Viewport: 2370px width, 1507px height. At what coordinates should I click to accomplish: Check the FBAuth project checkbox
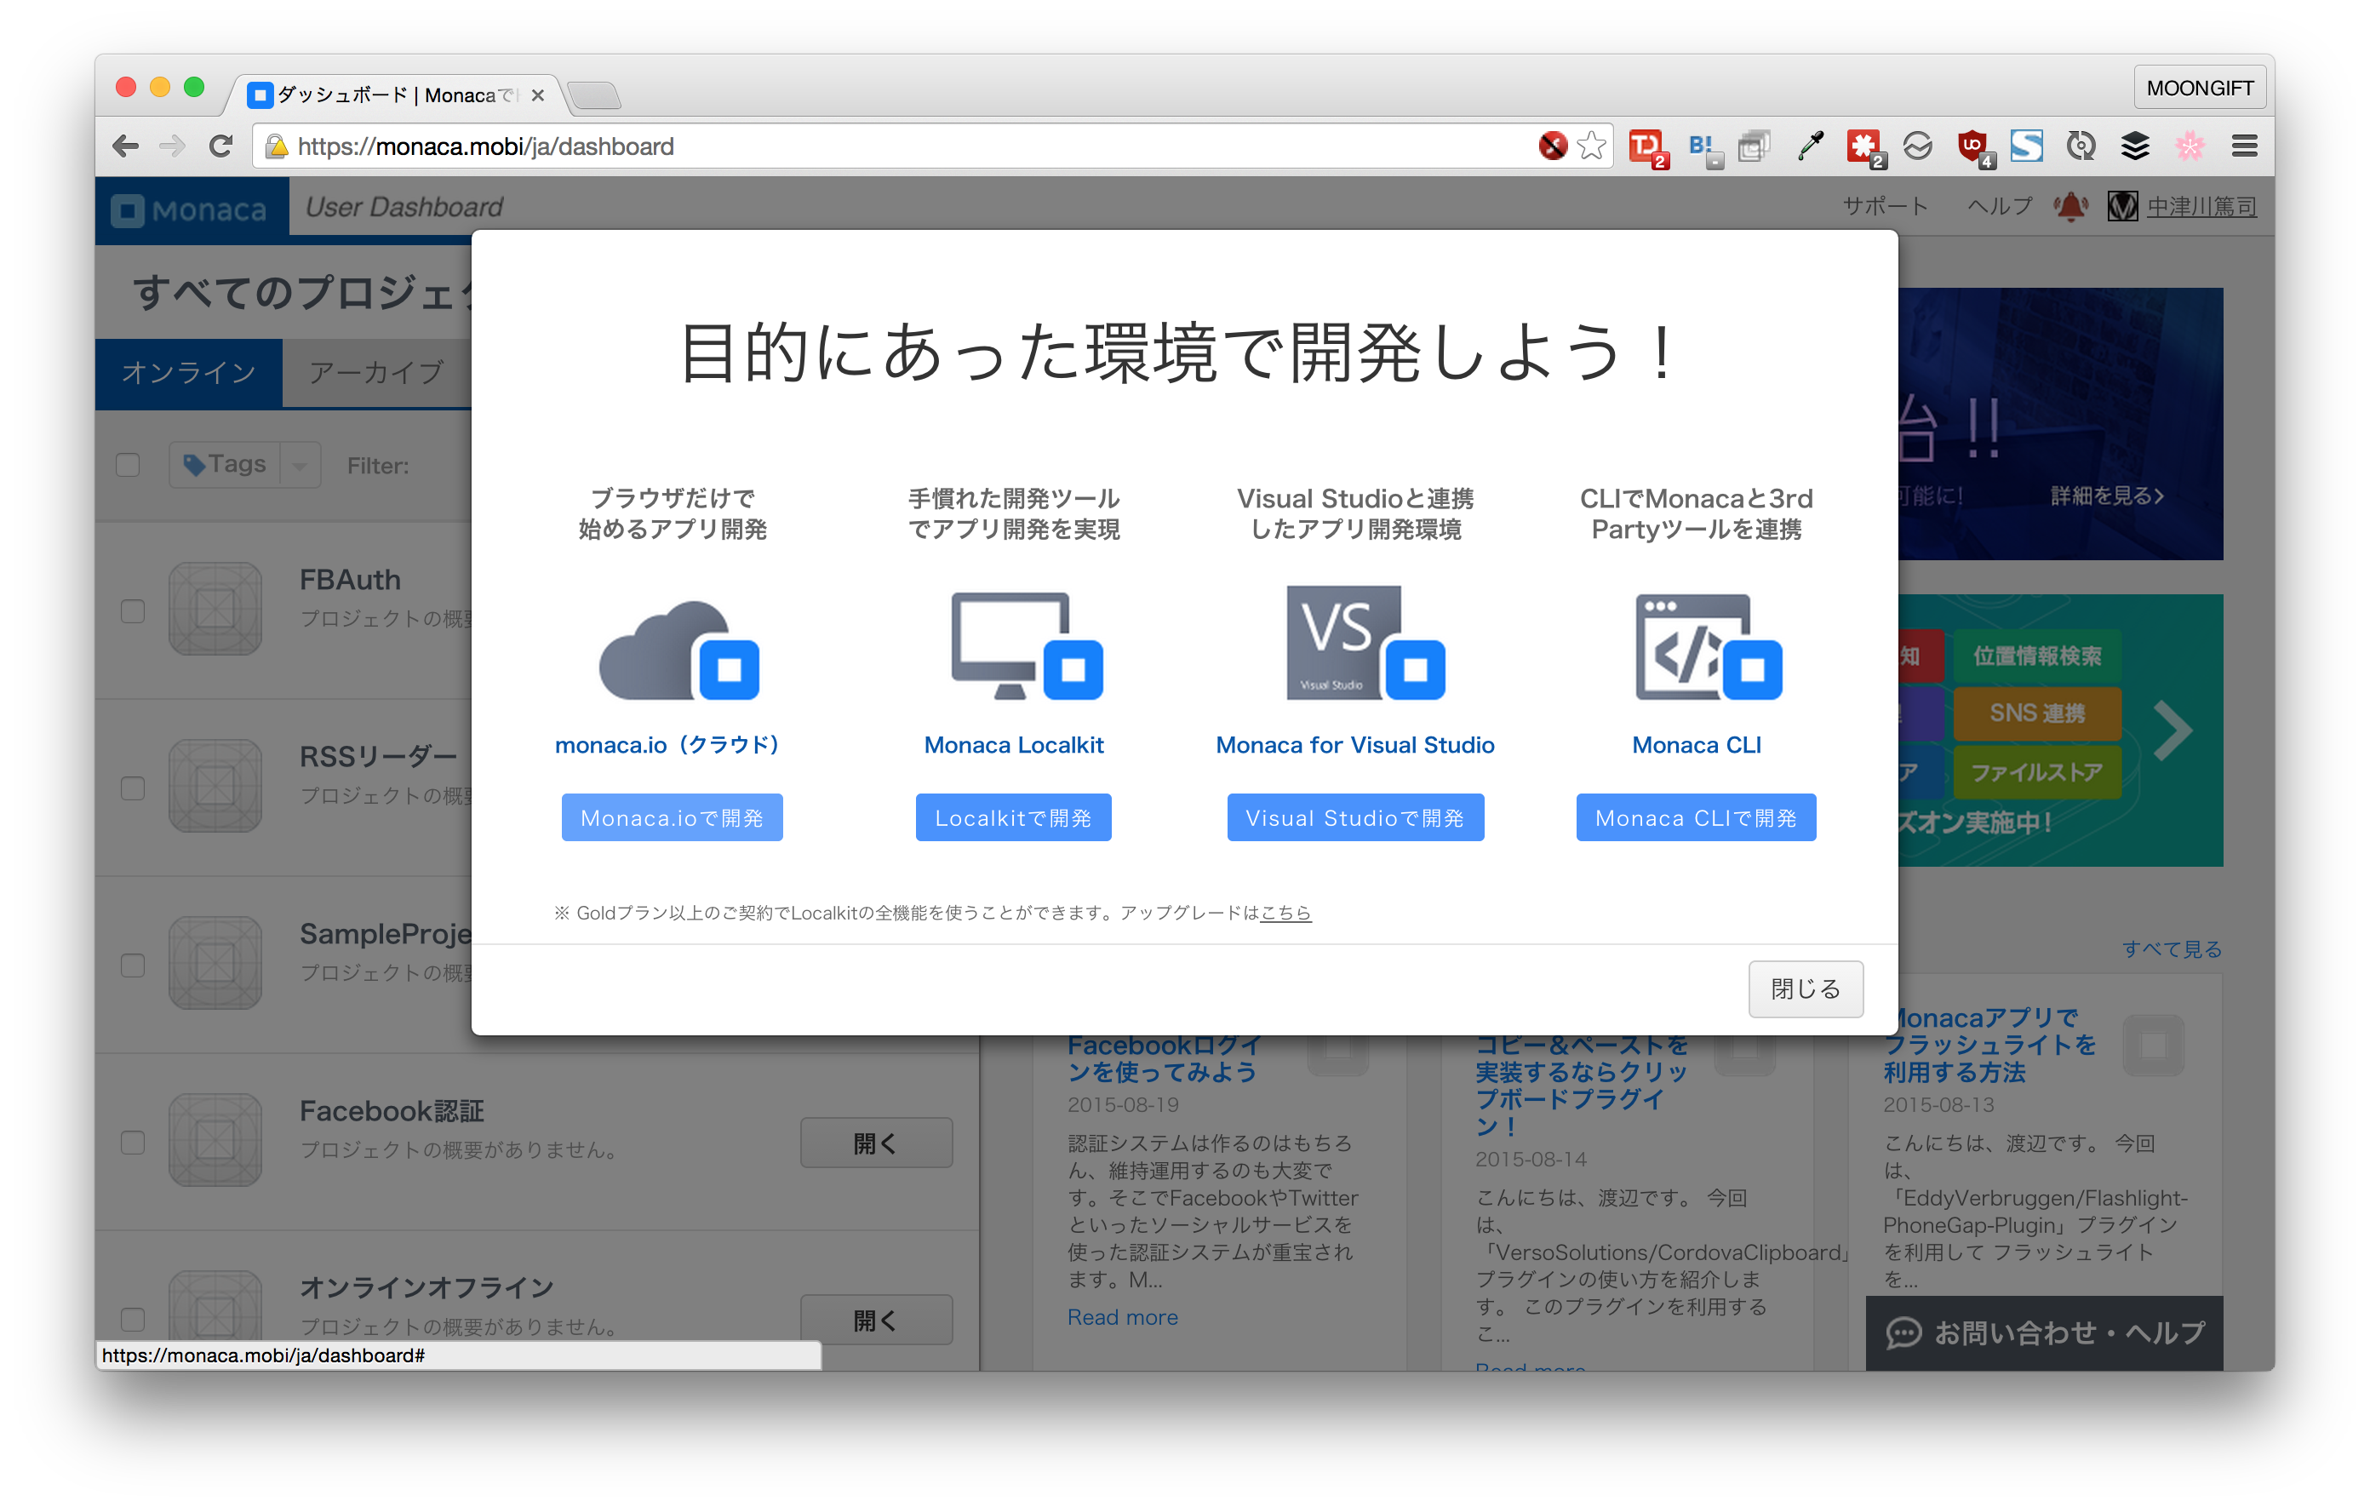click(133, 611)
